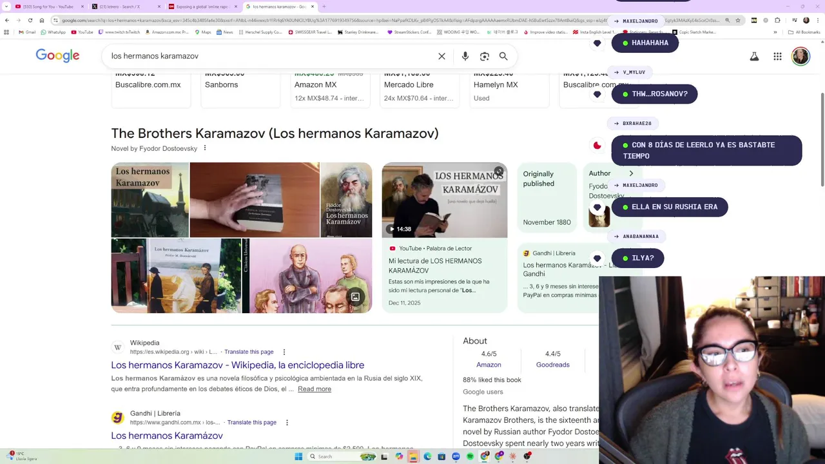Open a new Chrome tab
This screenshot has height=464, width=825.
coord(324,6)
